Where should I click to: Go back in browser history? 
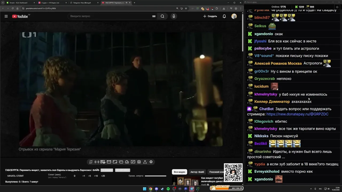[3, 8]
